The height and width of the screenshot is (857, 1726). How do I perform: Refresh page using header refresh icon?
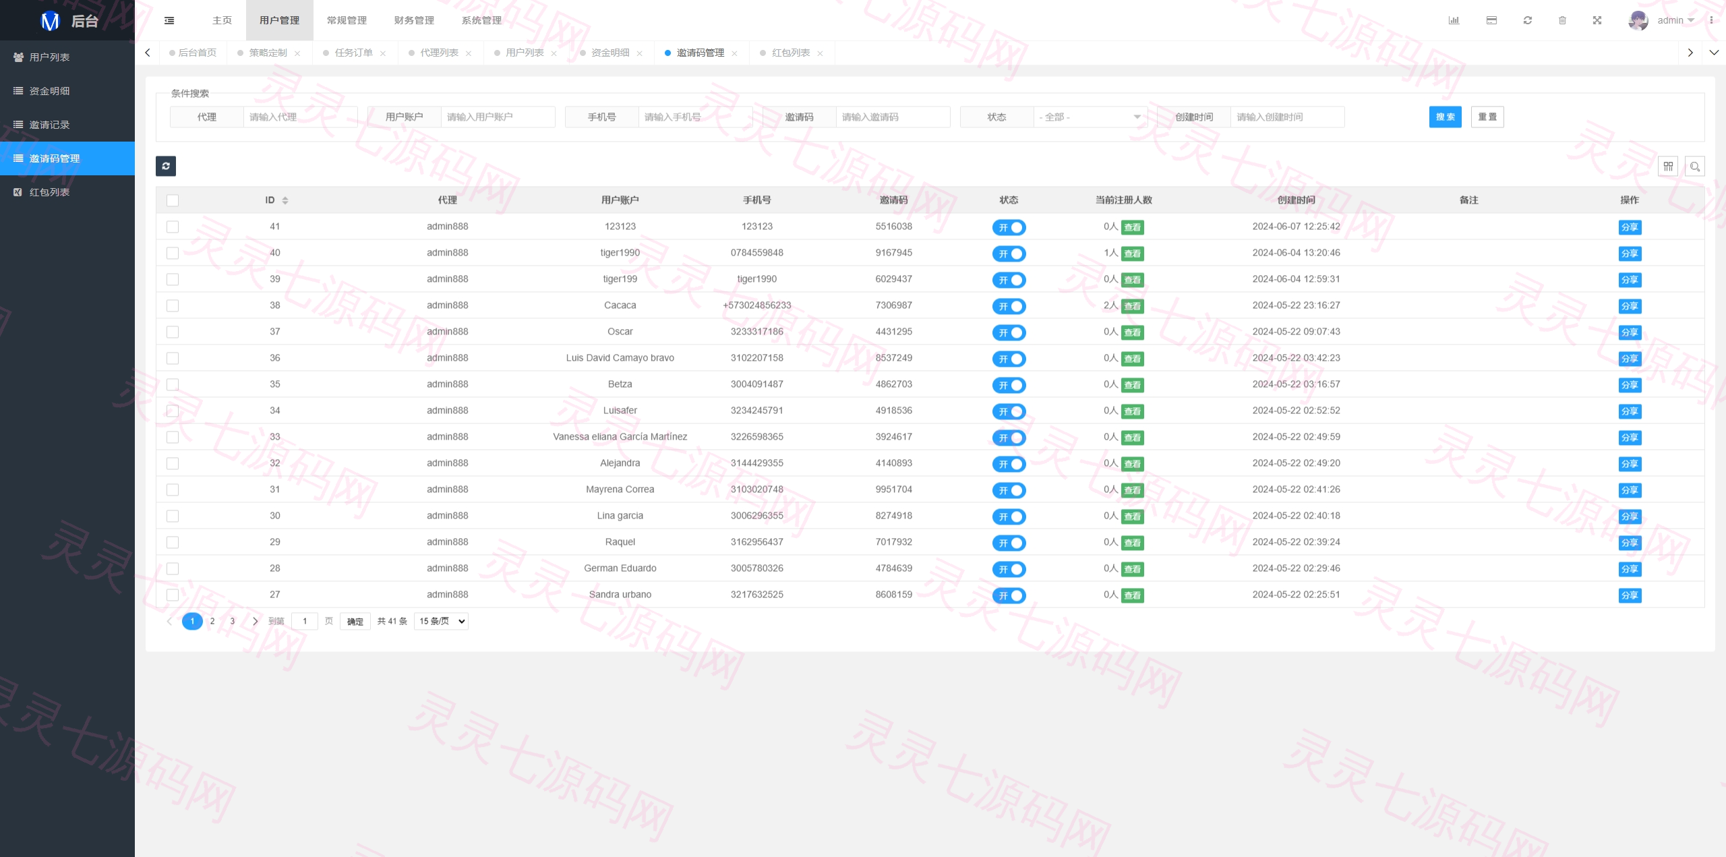1528,20
